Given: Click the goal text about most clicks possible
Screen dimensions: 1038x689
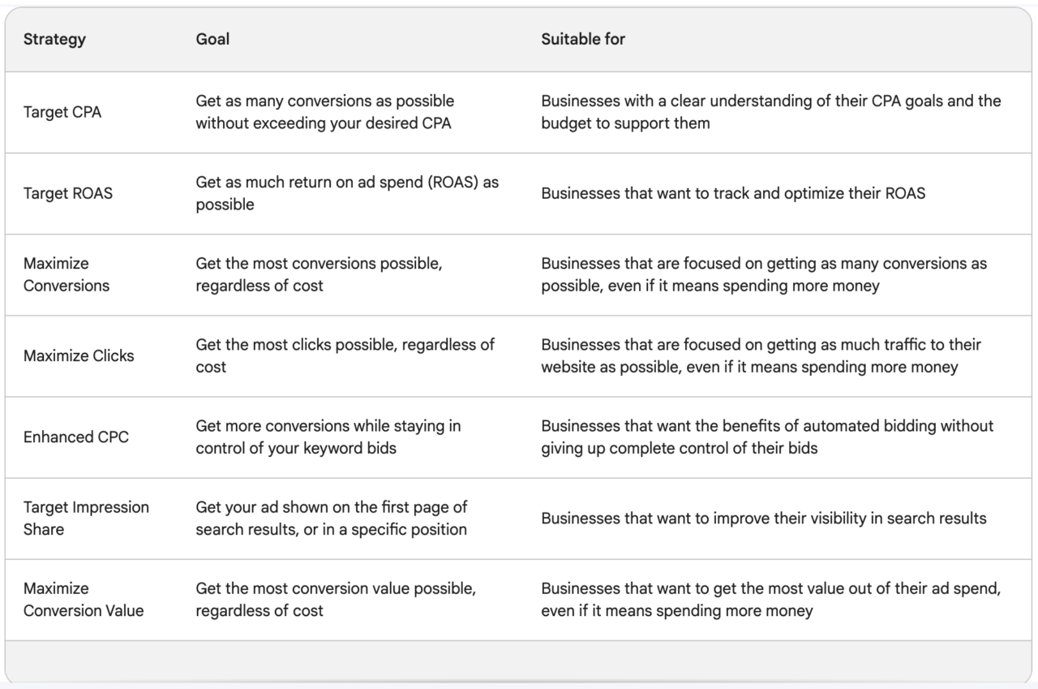Looking at the screenshot, I should (x=345, y=355).
